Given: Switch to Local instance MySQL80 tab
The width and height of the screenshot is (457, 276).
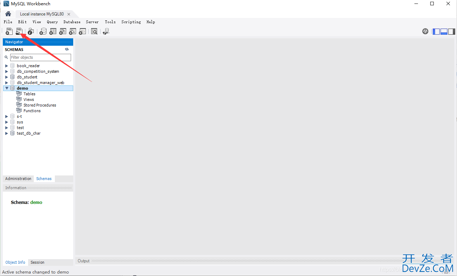Looking at the screenshot, I should coord(42,14).
